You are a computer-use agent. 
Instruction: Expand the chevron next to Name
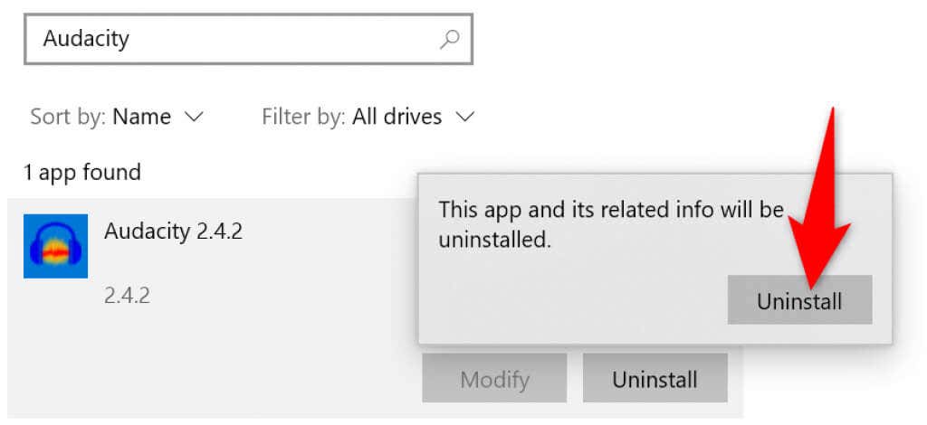[x=193, y=117]
